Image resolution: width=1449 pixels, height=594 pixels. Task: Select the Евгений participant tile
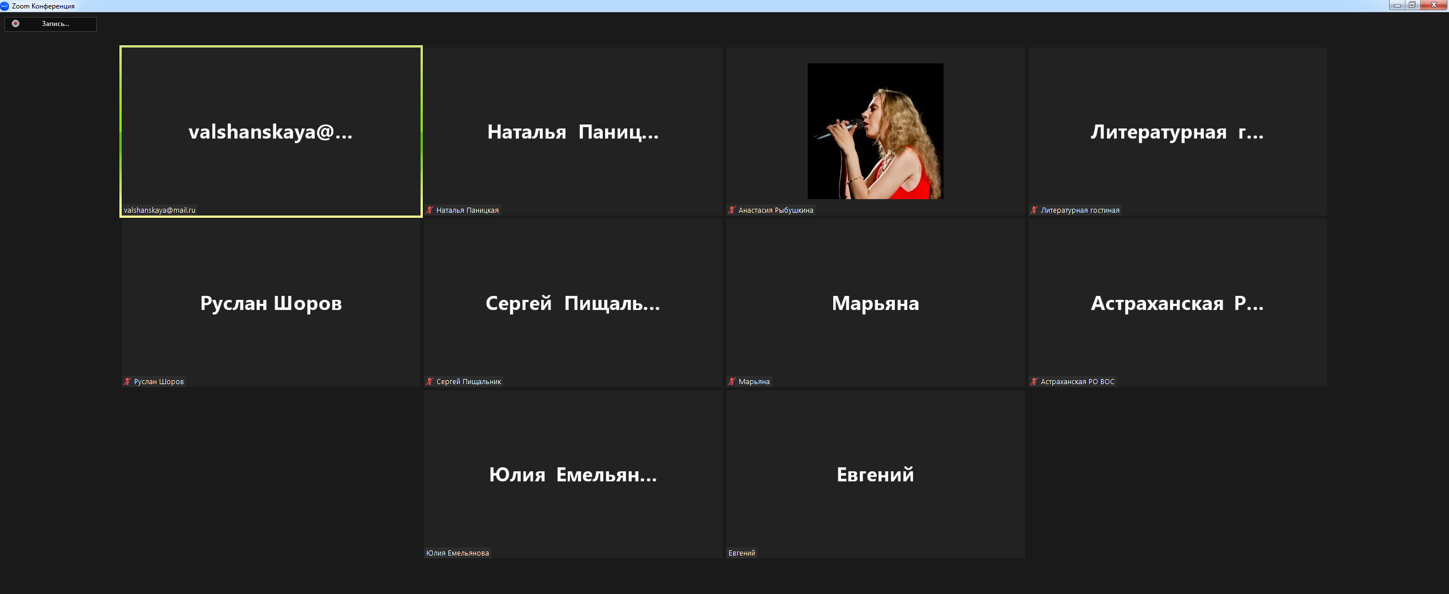875,474
